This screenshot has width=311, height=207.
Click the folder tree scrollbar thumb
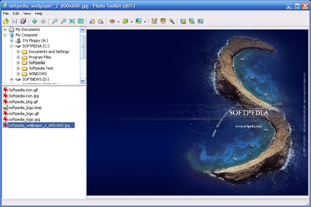click(83, 47)
